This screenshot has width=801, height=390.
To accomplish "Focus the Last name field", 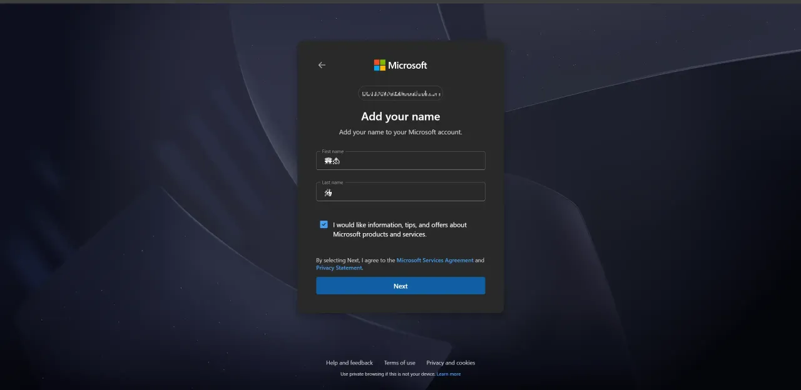I will 400,192.
